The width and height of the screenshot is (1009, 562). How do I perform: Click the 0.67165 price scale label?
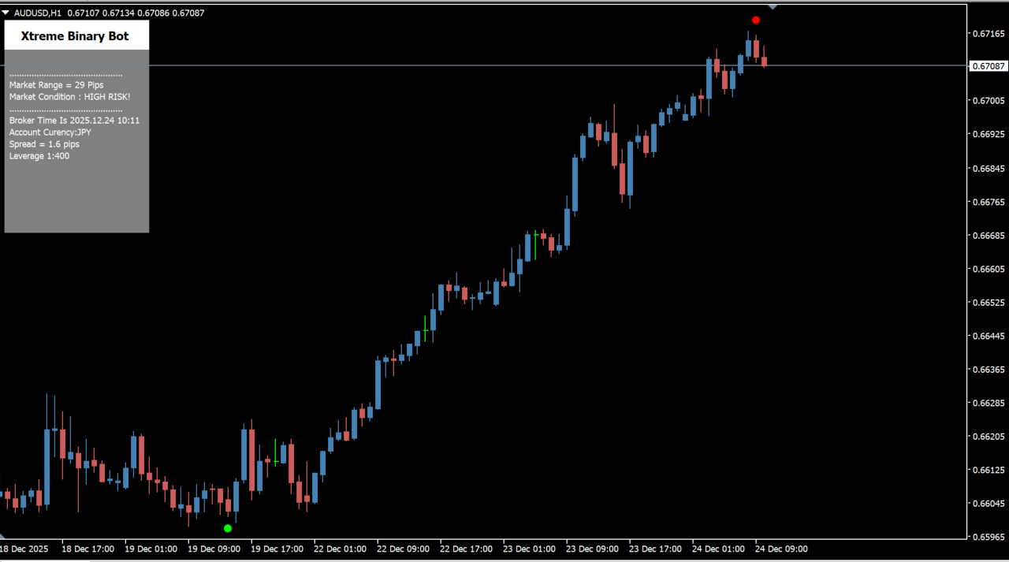click(x=988, y=33)
